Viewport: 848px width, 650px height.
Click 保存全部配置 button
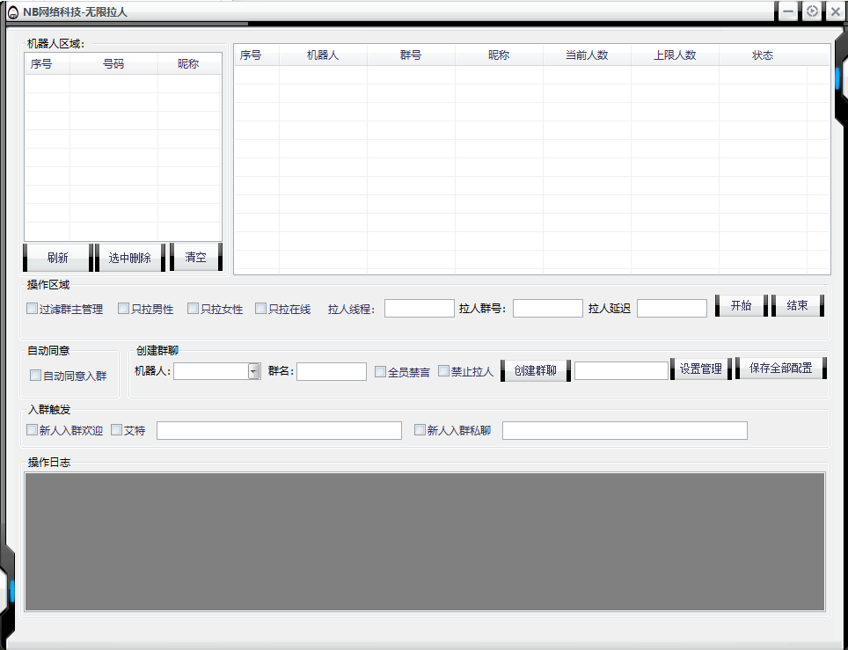click(x=781, y=369)
